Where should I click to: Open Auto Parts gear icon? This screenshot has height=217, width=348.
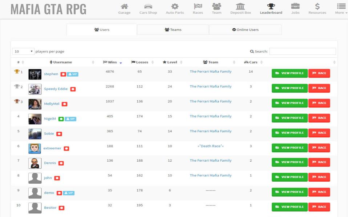(175, 7)
